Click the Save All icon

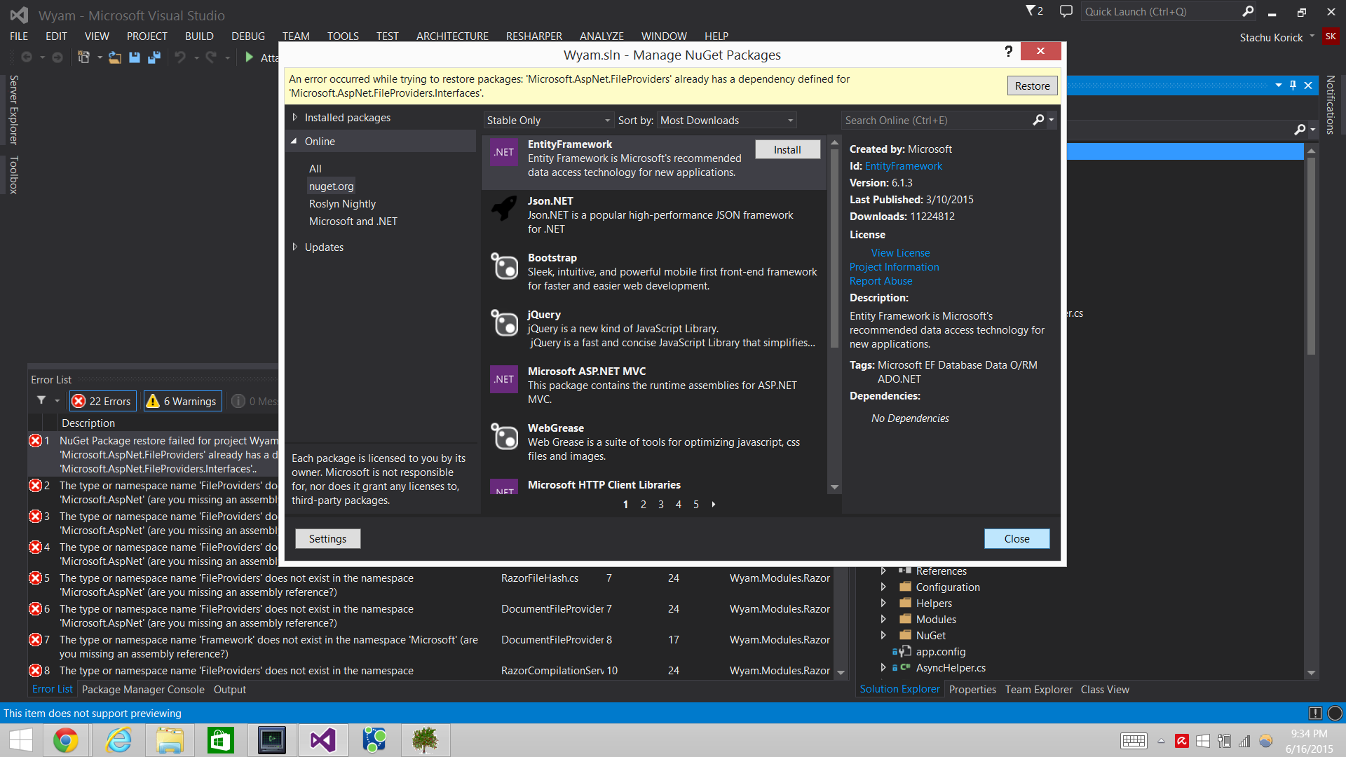click(x=154, y=57)
